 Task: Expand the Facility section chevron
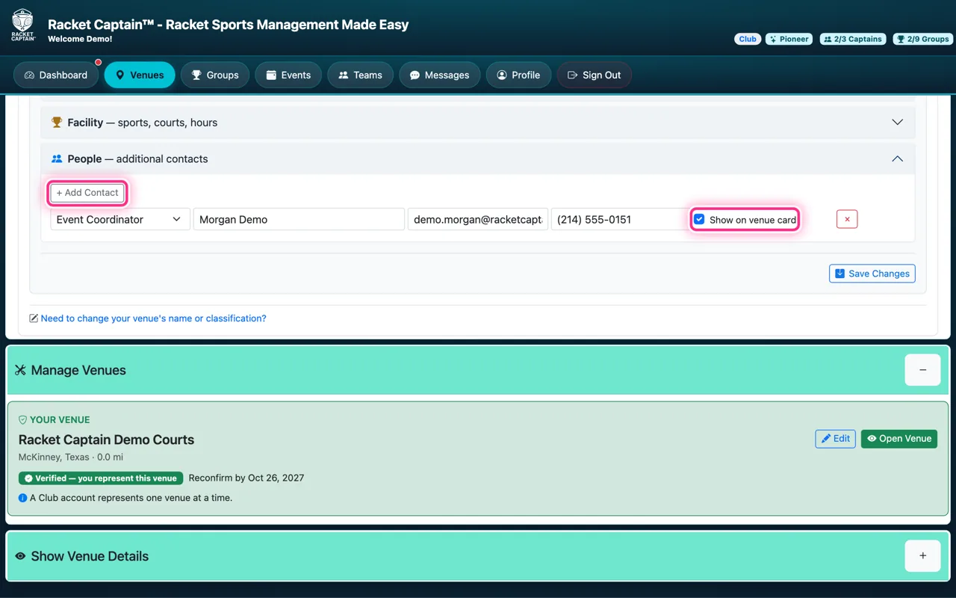pos(898,122)
